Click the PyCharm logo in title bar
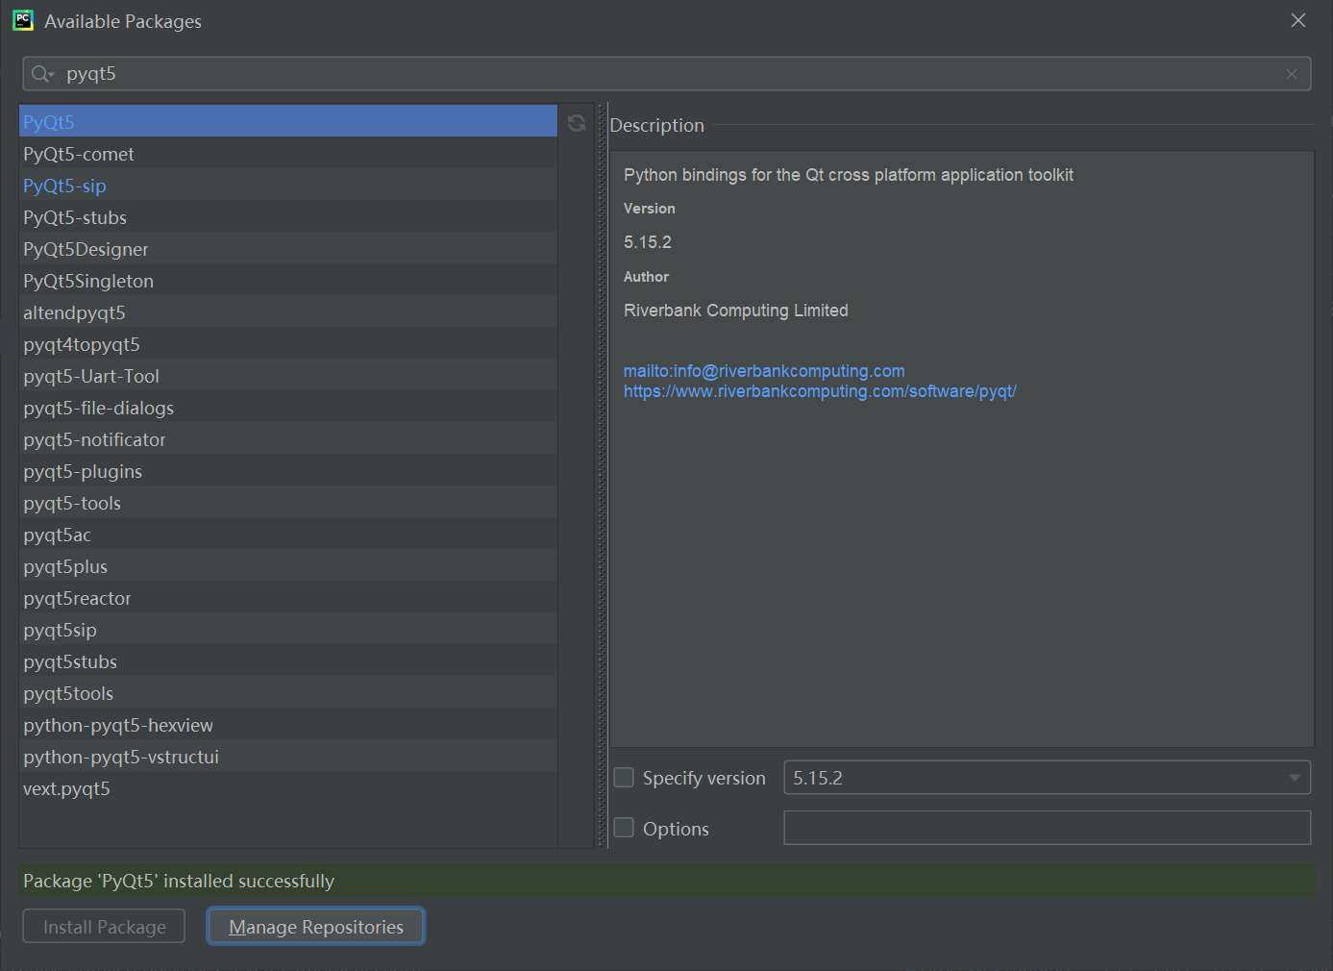The height and width of the screenshot is (971, 1333). click(x=23, y=20)
